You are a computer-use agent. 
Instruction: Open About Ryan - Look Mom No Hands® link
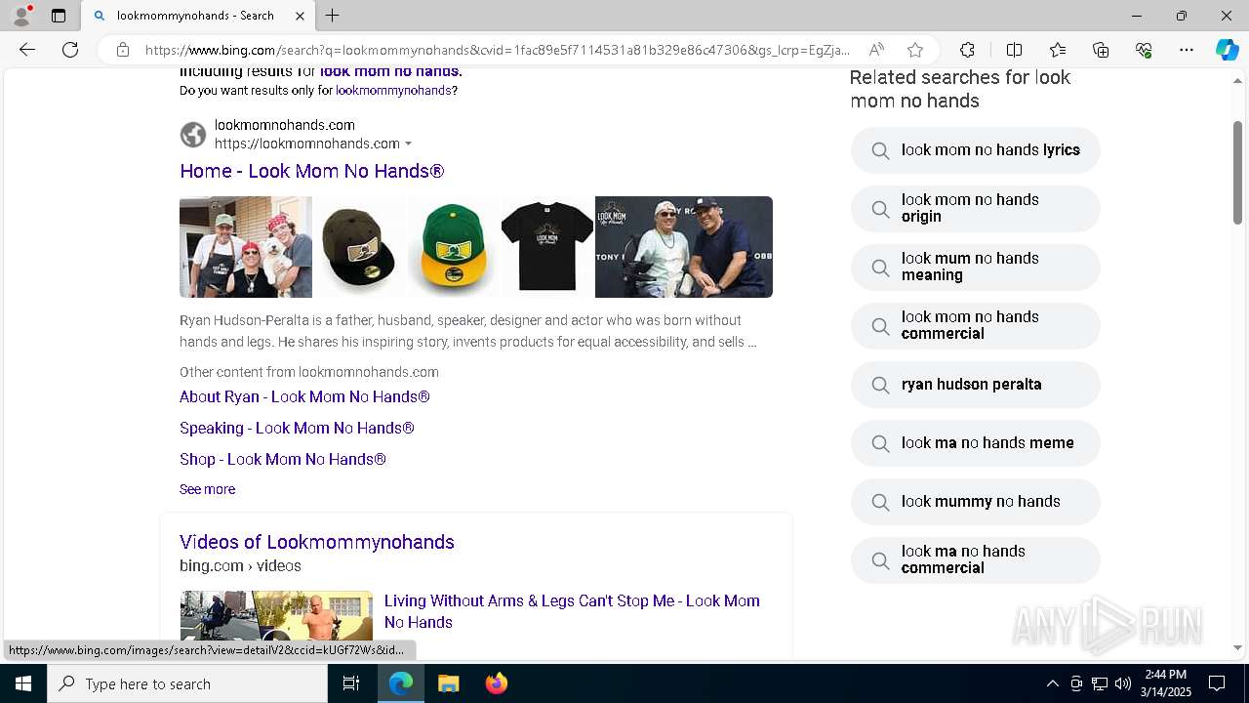click(304, 396)
